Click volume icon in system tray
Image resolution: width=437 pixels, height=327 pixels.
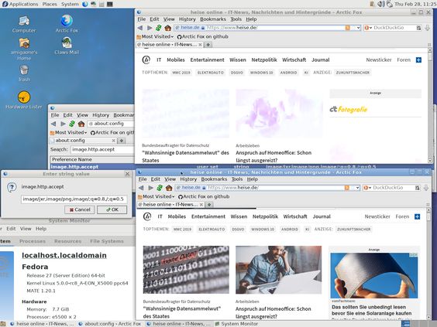click(380, 4)
